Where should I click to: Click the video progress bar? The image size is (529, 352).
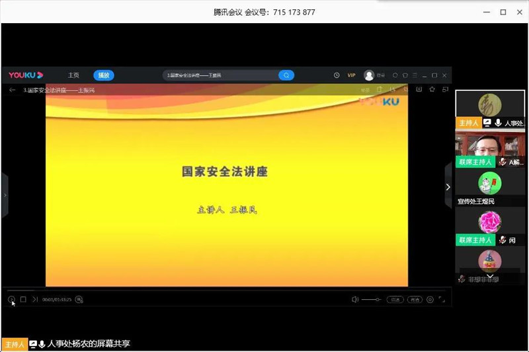pyautogui.click(x=226, y=290)
